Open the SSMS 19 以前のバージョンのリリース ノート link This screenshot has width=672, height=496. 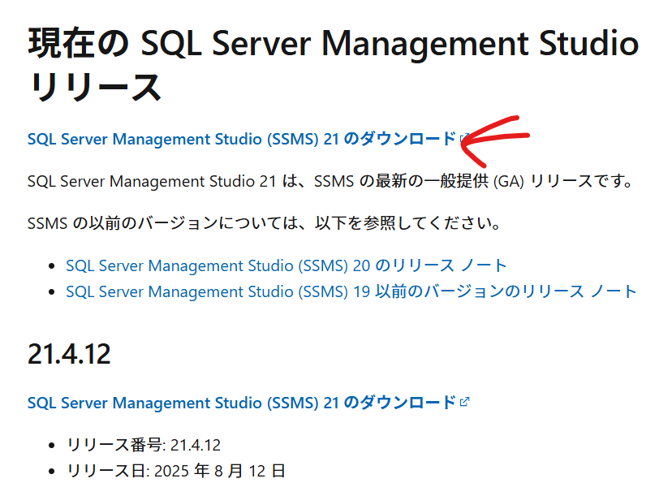[351, 291]
